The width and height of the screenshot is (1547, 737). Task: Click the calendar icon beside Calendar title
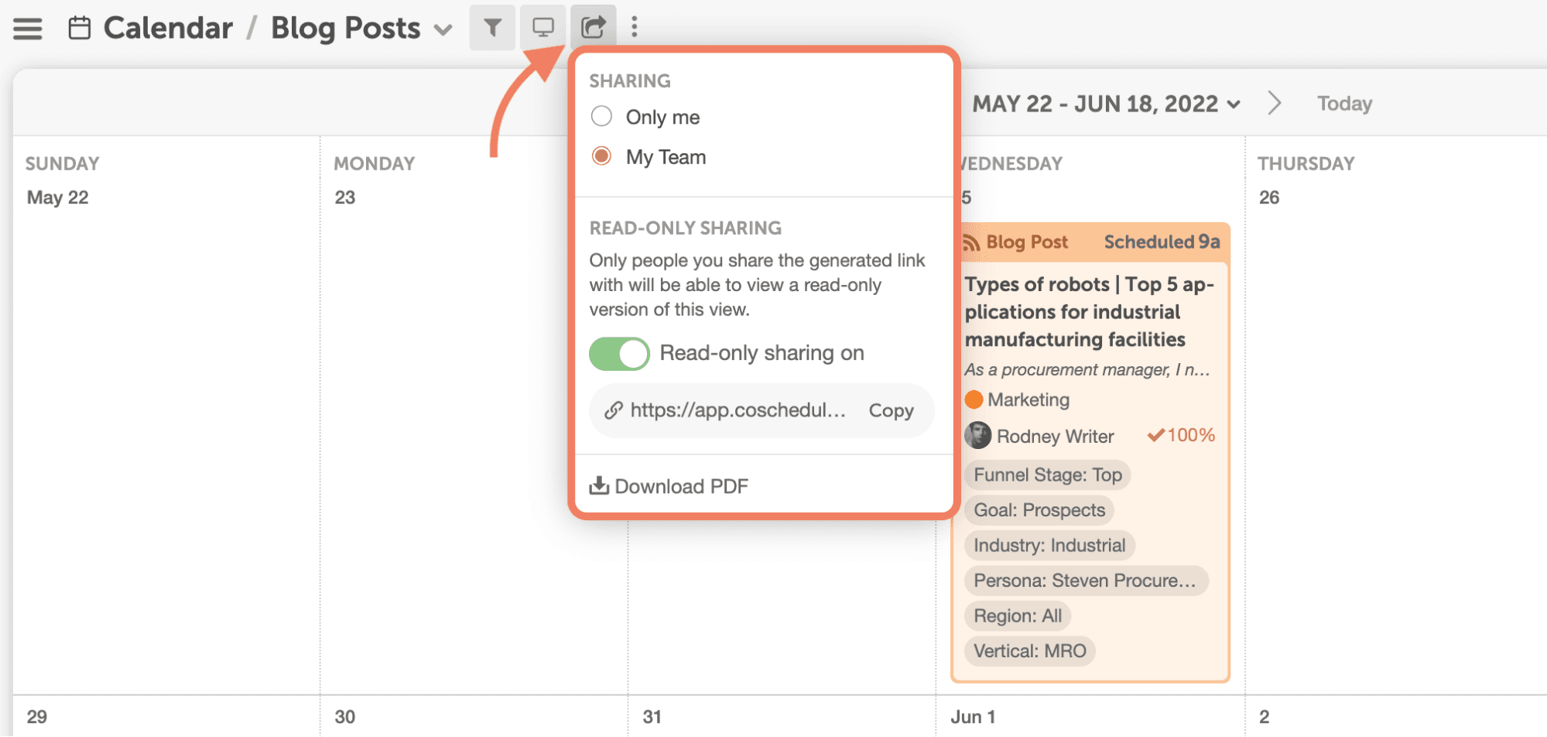79,29
